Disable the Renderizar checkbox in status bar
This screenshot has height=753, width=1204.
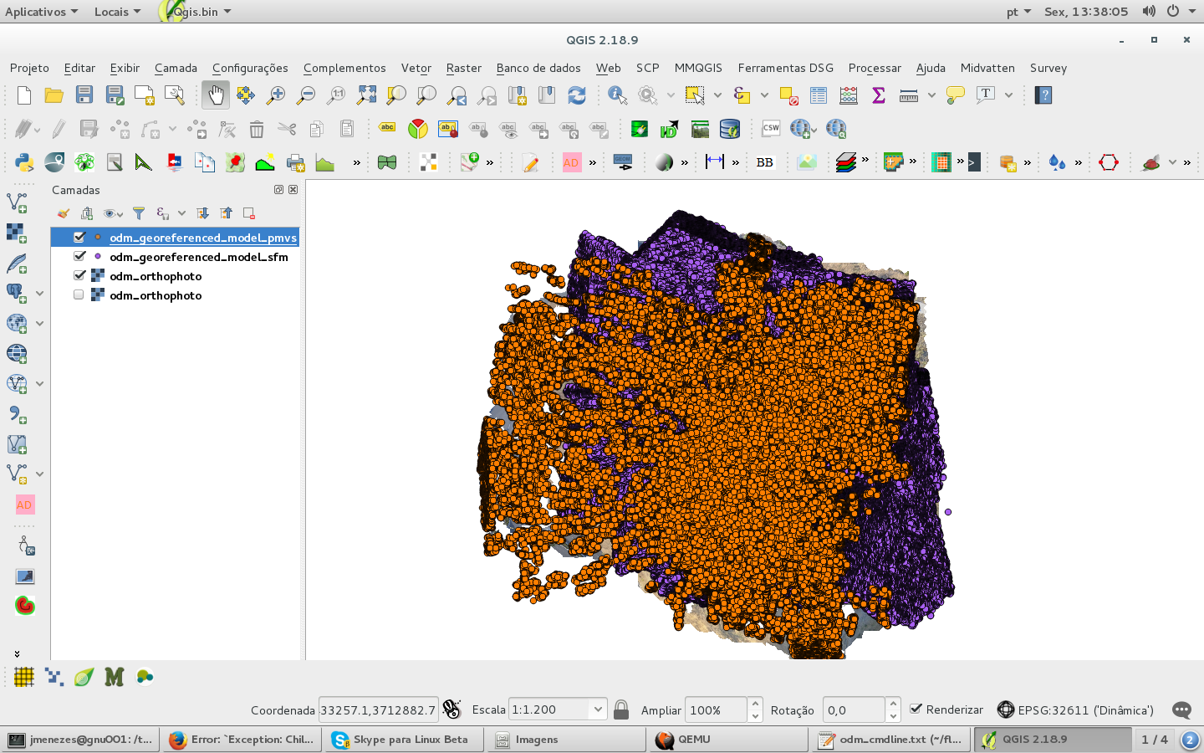(917, 709)
